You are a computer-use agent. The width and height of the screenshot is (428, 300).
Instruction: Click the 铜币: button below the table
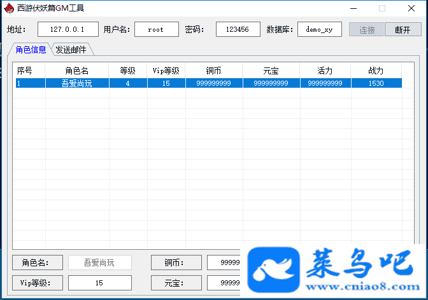point(175,262)
